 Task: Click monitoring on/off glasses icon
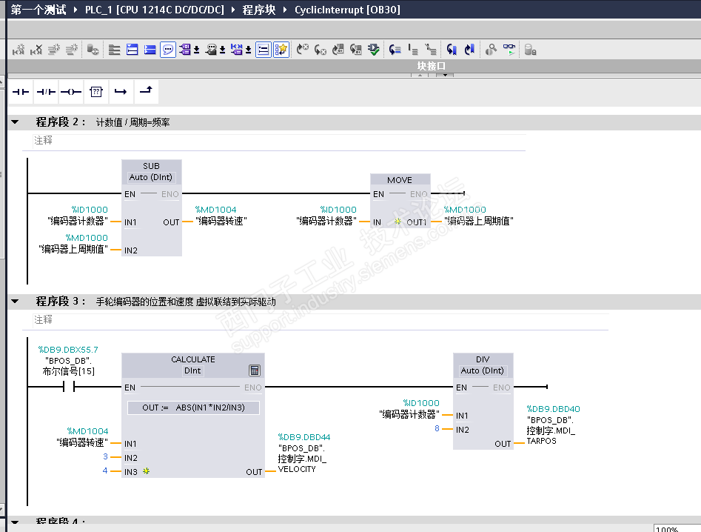(509, 50)
